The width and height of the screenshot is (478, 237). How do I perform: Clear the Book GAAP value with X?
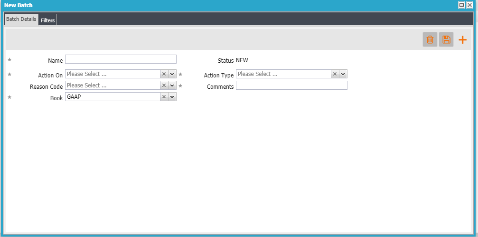[x=164, y=97]
